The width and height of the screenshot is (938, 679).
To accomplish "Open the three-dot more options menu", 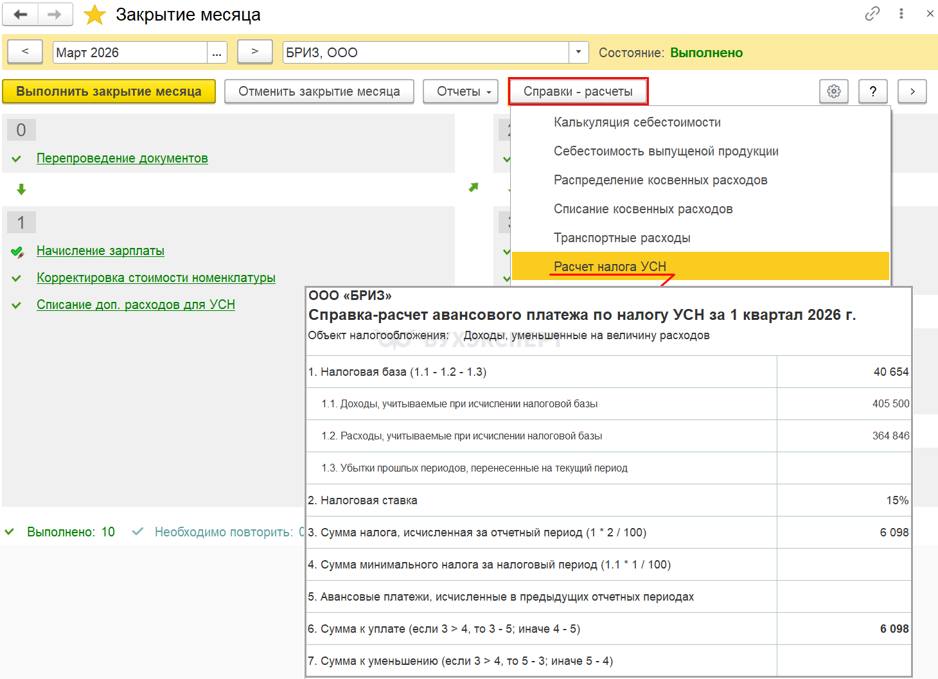I will point(901,13).
